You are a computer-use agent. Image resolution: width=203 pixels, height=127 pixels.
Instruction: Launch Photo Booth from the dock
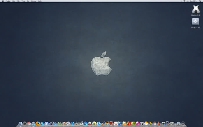pos(111,123)
